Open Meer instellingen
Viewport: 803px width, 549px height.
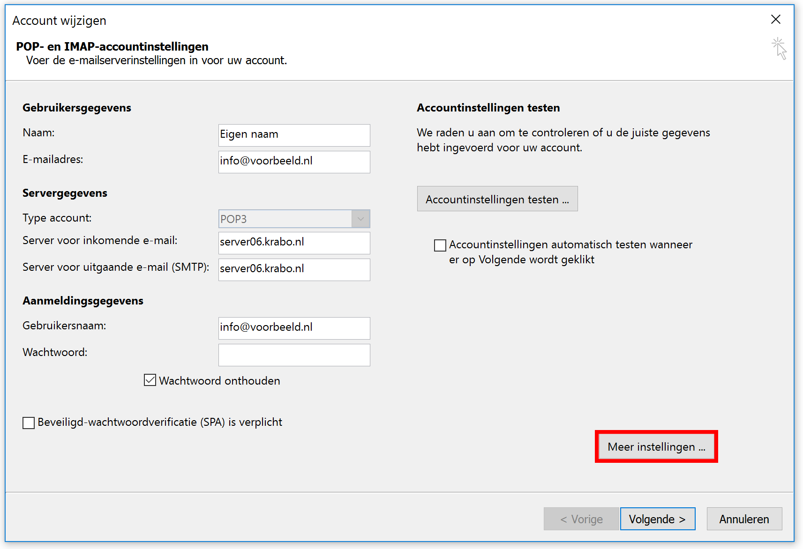click(656, 447)
